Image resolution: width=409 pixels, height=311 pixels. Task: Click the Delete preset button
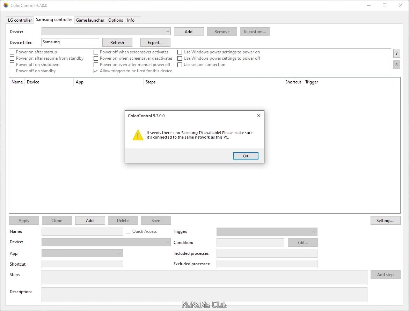tap(123, 220)
